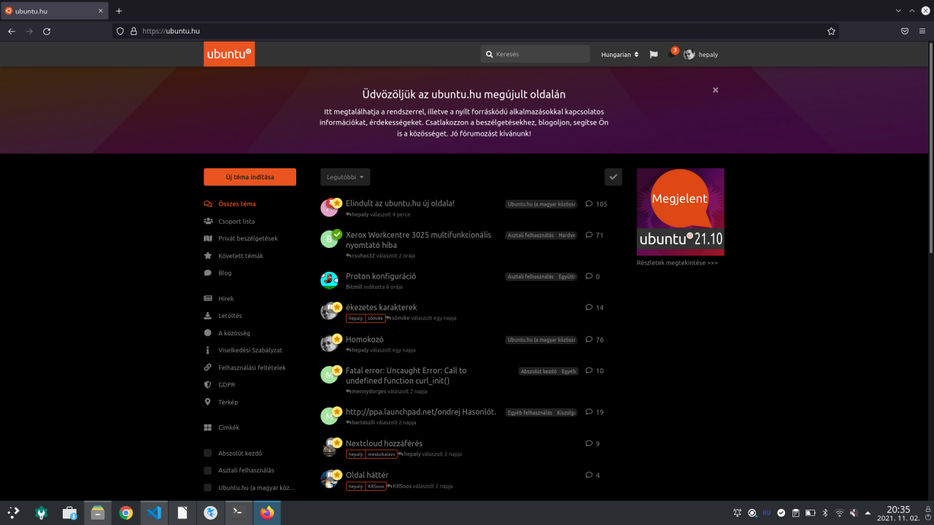The width and height of the screenshot is (934, 525).
Task: Open Oldal háttér topic
Action: 367,475
